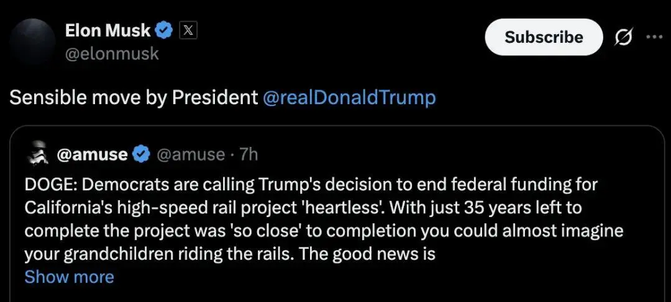Click the X affiliation badge icon
This screenshot has width=671, height=302.
[188, 30]
